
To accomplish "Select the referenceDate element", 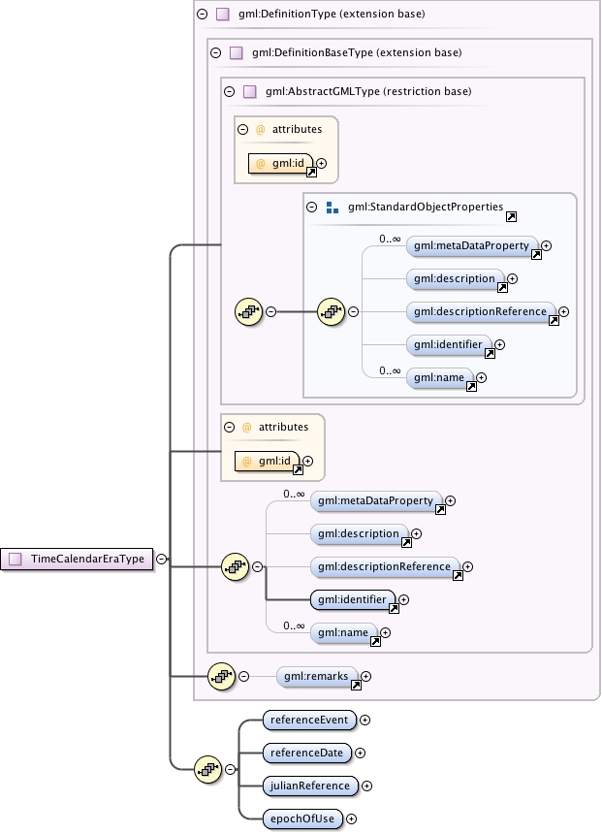I will (x=307, y=754).
